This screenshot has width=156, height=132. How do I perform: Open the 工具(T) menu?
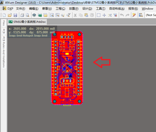[101, 9]
